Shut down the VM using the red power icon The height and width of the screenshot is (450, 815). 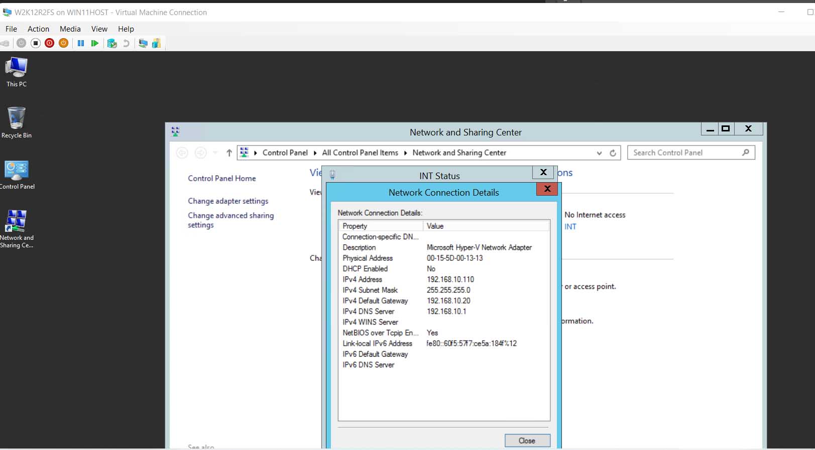(49, 43)
